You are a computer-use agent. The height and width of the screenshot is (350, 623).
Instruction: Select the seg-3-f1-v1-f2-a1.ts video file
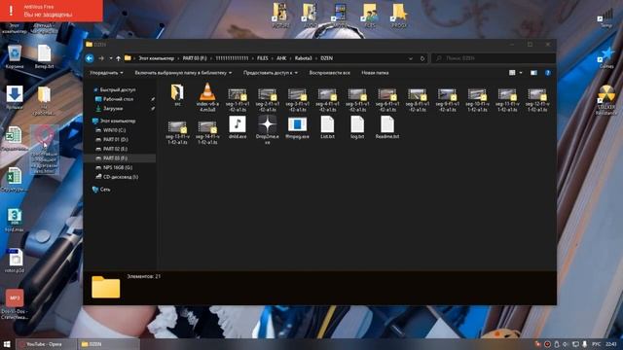(297, 94)
